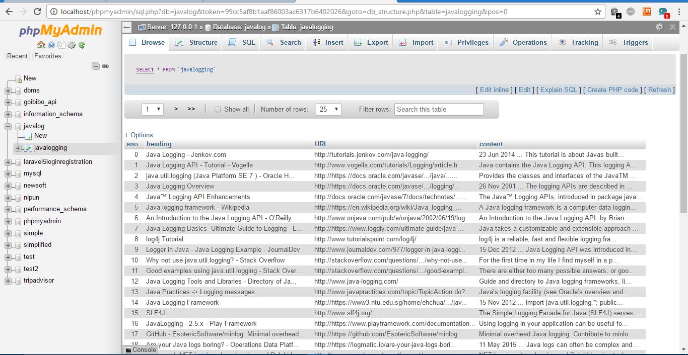
Task: Click the browser reload button
Action: pyautogui.click(x=37, y=12)
